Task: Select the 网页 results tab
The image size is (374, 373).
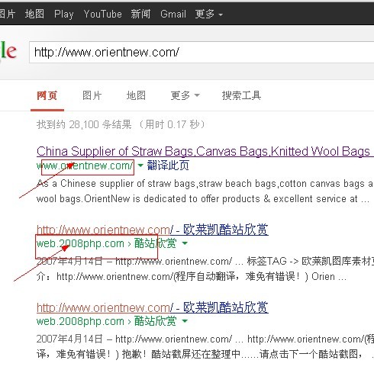Action: pos(47,96)
